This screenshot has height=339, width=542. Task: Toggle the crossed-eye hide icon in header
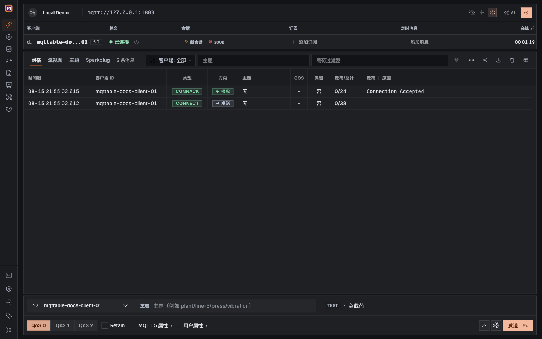pyautogui.click(x=472, y=12)
